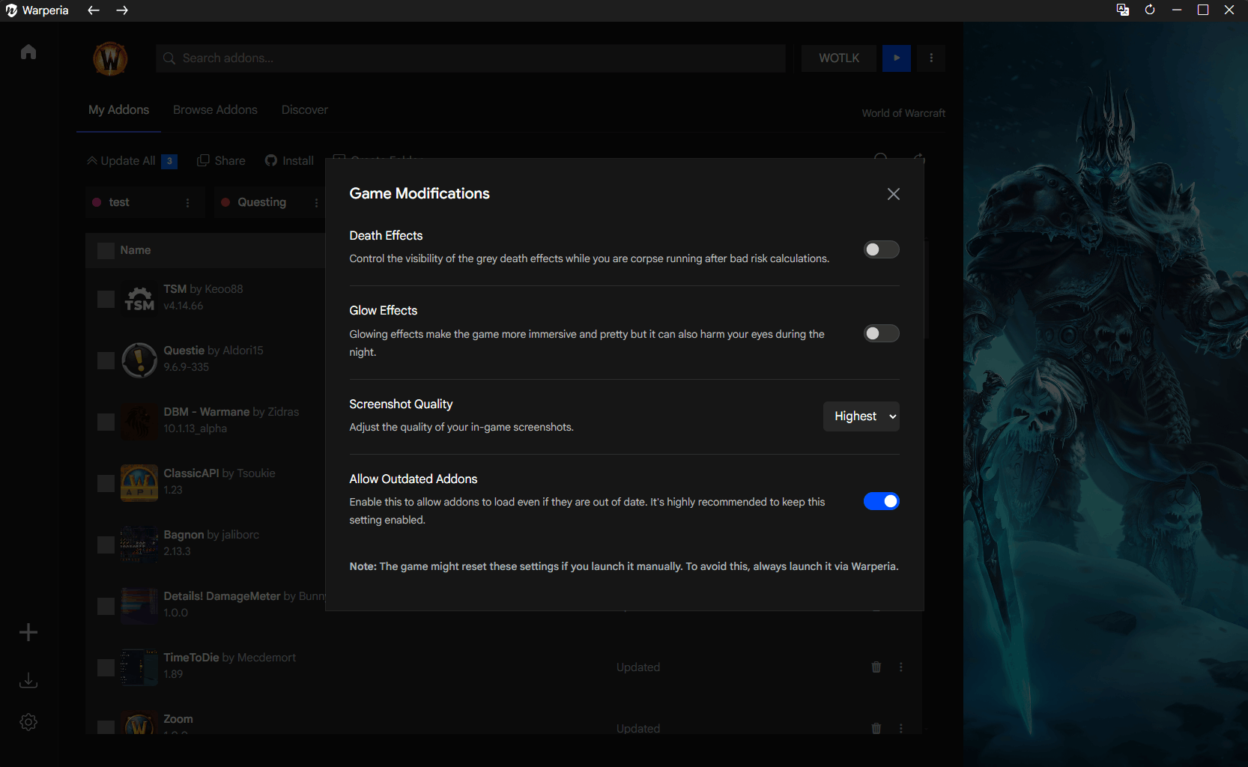
Task: Launch the game with the play button
Action: click(x=897, y=58)
